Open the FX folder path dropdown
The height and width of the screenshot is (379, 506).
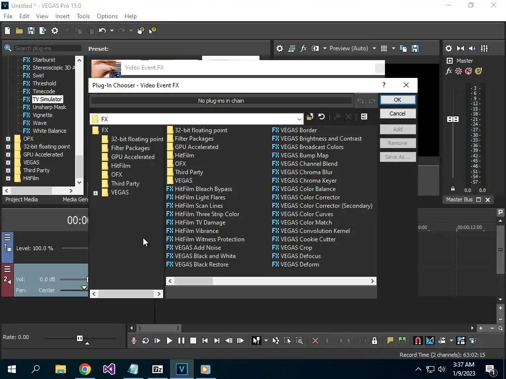click(299, 119)
